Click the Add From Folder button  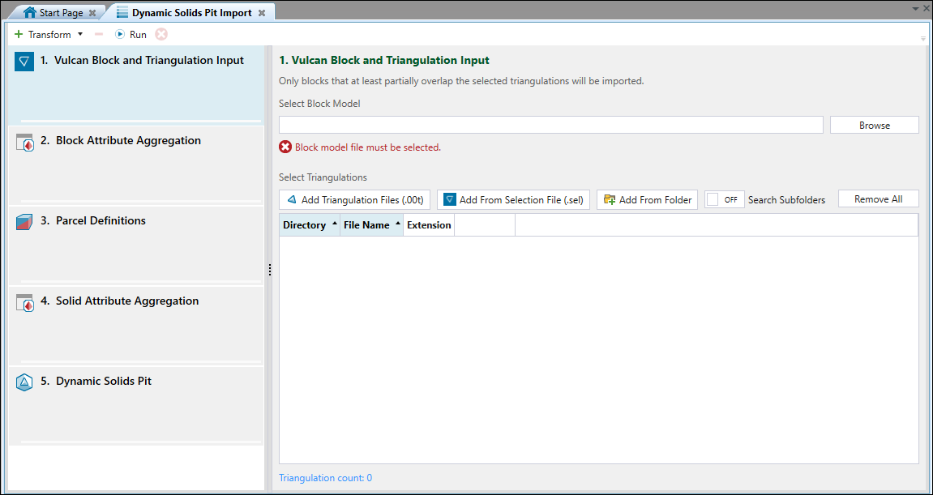[x=648, y=200]
